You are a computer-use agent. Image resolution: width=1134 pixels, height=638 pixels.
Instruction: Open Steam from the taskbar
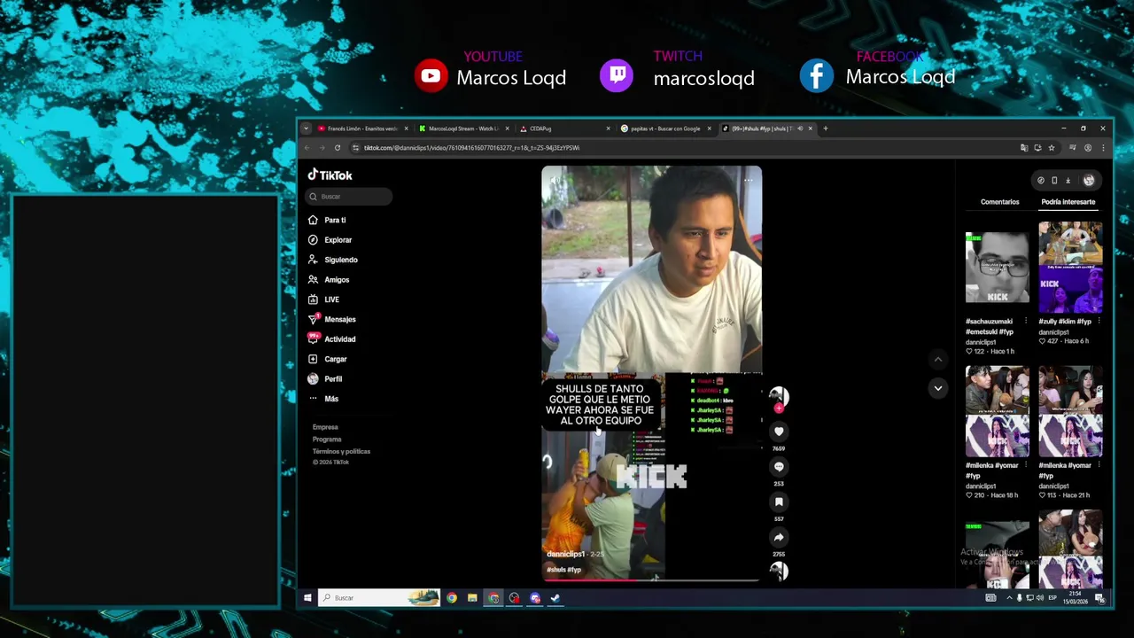point(555,598)
